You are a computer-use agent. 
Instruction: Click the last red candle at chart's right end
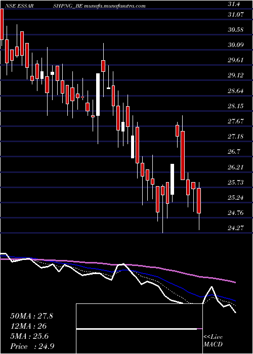click(199, 201)
